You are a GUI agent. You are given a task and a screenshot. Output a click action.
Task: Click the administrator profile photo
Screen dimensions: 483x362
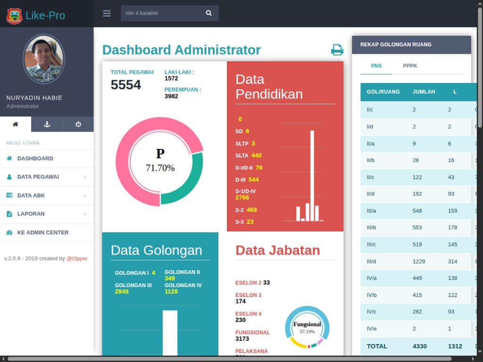point(43,59)
